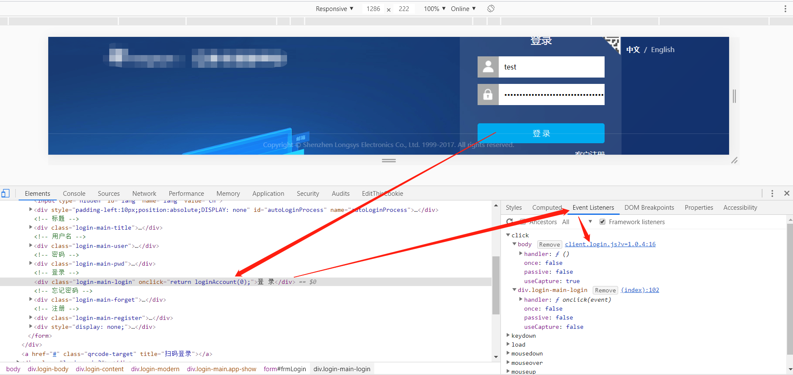Collapse the click event listeners group
The image size is (793, 375).
508,235
